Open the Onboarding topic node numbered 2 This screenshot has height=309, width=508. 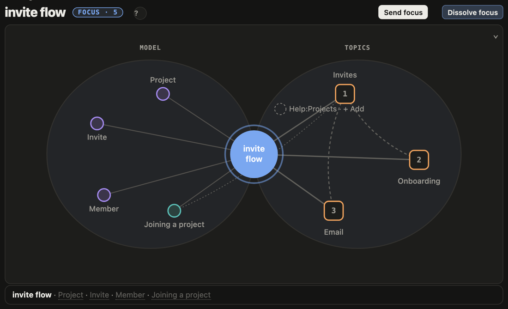[x=419, y=160]
